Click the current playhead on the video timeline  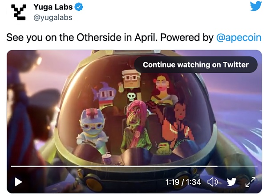pyautogui.click(x=218, y=166)
